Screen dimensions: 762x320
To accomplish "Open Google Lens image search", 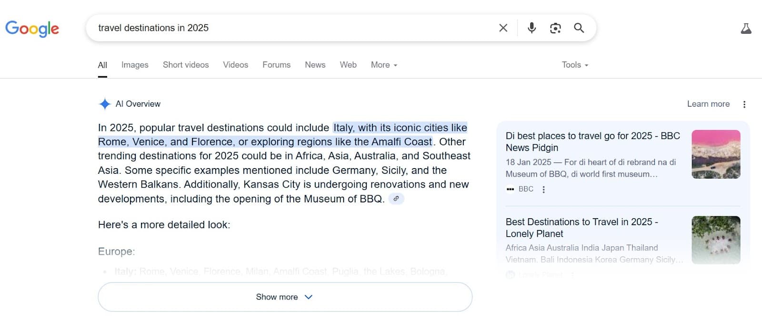I will 555,28.
